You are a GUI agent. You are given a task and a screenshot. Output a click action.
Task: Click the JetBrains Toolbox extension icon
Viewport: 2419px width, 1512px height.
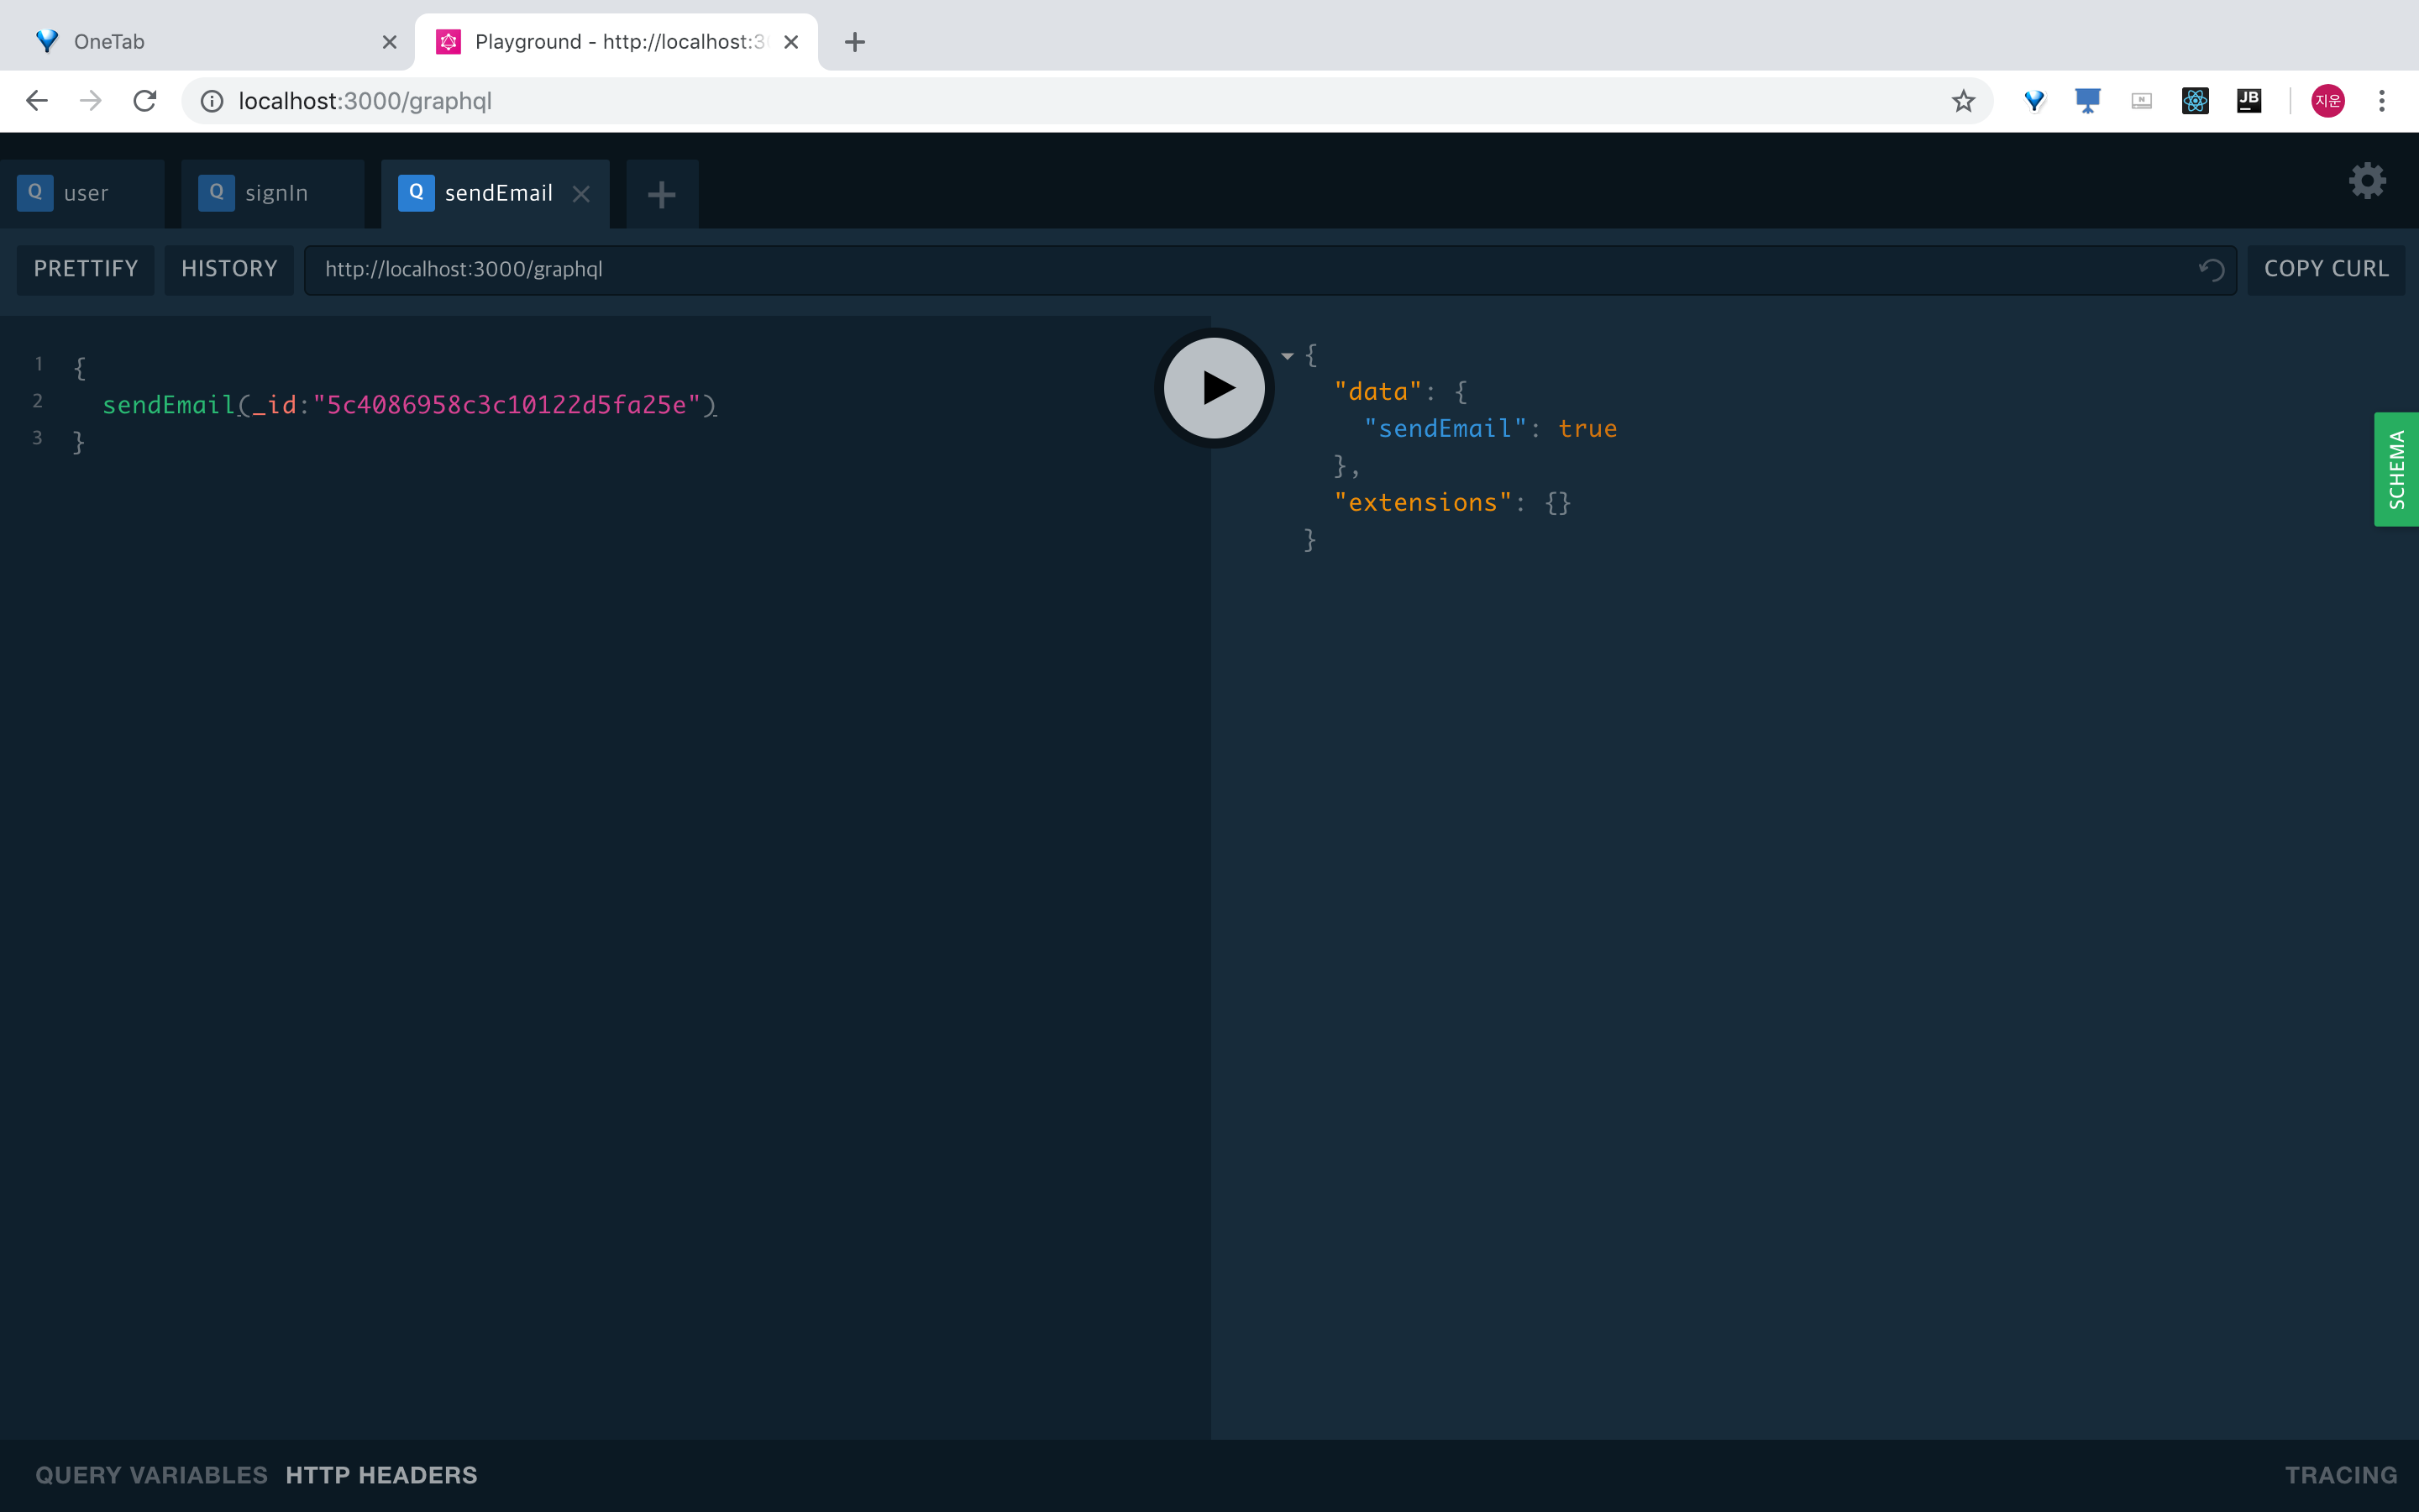2249,100
